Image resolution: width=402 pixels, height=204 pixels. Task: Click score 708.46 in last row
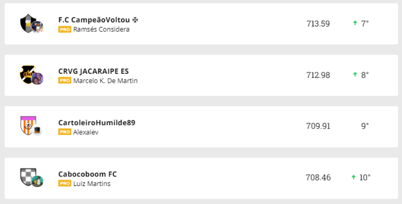[318, 178]
